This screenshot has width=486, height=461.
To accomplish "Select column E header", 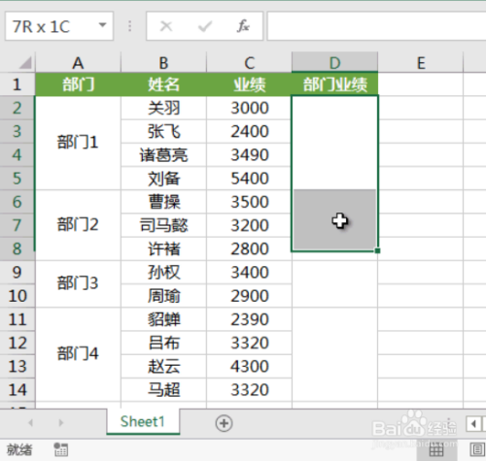I will tap(421, 62).
